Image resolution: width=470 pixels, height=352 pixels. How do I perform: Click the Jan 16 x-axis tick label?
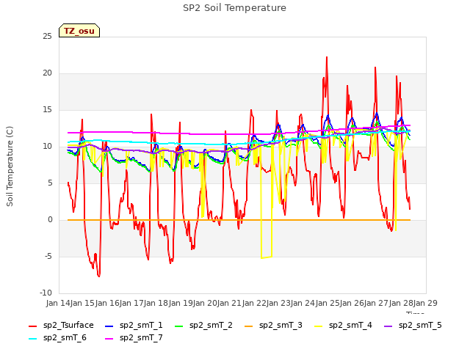[107, 303]
